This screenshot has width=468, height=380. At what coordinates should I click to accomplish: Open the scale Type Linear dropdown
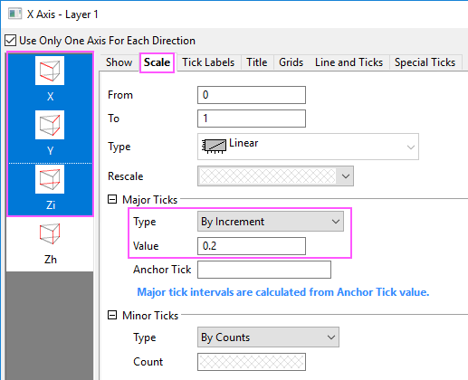coord(308,147)
